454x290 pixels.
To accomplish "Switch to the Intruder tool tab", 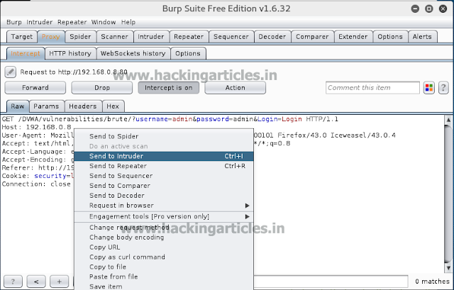I will [151, 37].
